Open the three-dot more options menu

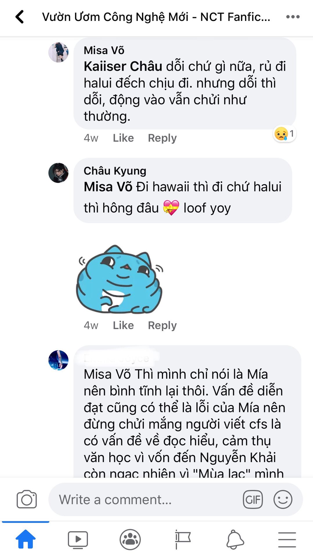click(x=293, y=17)
